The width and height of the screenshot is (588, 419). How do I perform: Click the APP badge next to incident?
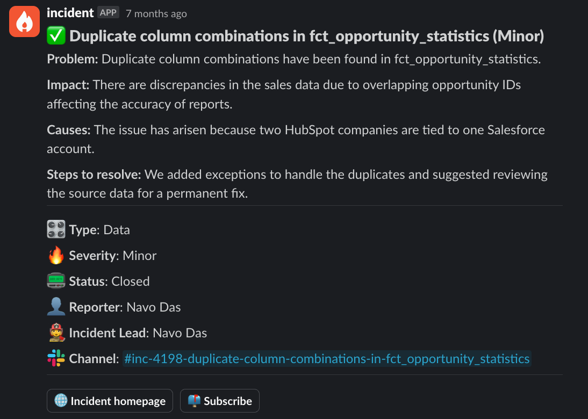109,13
